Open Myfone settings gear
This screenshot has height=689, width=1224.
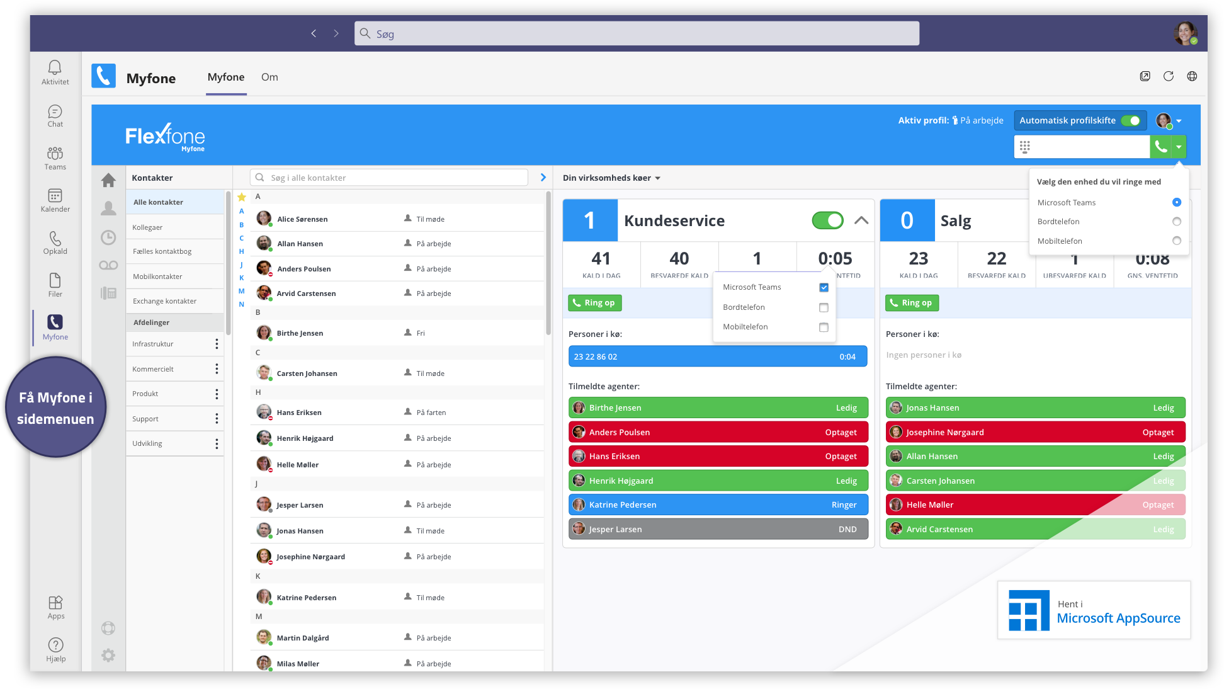(108, 655)
